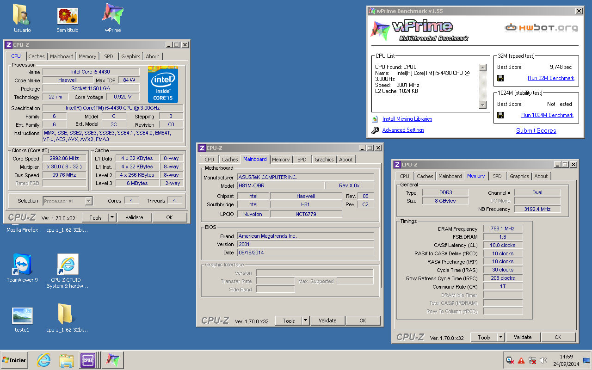Click Tools button in Memory window

point(484,337)
